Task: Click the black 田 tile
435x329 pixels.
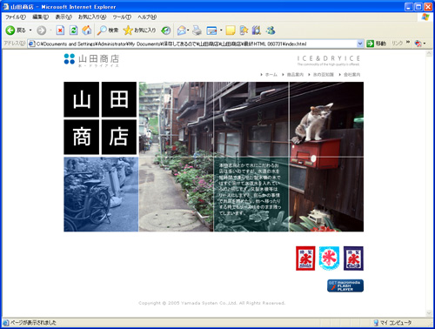Action: (x=119, y=99)
